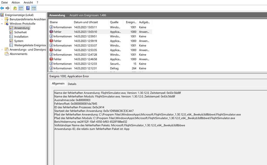The height and width of the screenshot is (165, 267).
Task: Click the info icon of the Defrag event
Action: [51, 68]
